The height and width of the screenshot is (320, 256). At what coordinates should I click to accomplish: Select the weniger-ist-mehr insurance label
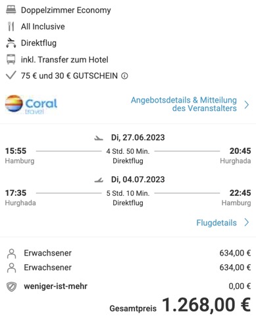pyautogui.click(x=55, y=286)
